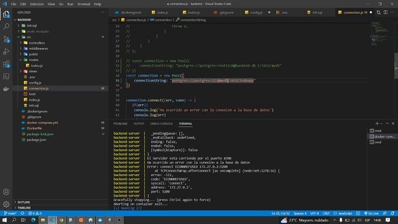Create a new terminal with the plus icon
The height and width of the screenshot is (224, 398).
point(377,123)
